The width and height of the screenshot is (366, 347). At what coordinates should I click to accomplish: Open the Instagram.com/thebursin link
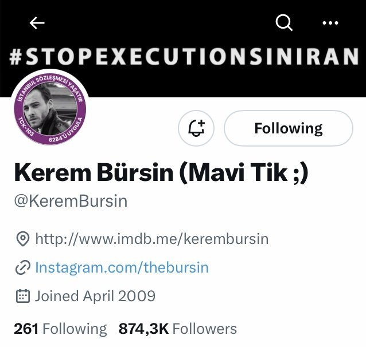tap(122, 267)
